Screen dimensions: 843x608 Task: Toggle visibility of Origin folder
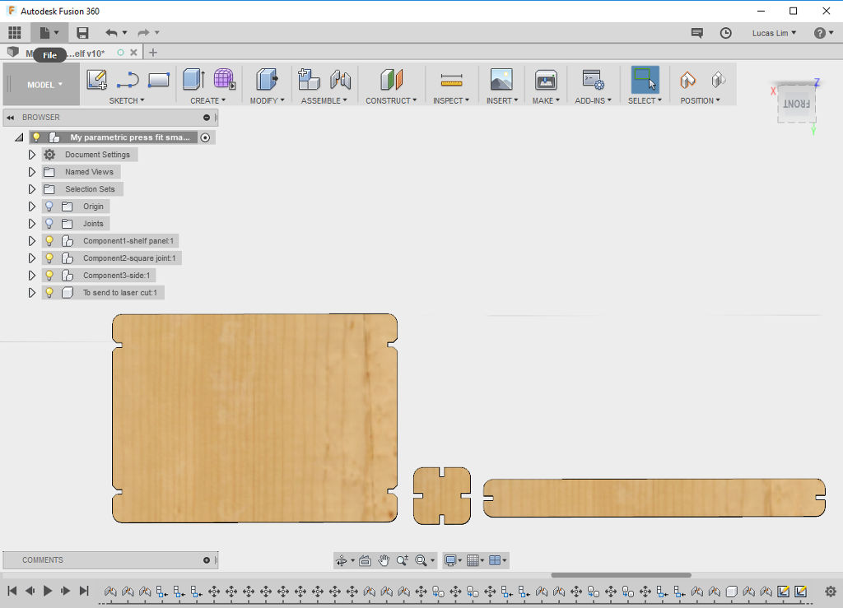[x=49, y=207]
